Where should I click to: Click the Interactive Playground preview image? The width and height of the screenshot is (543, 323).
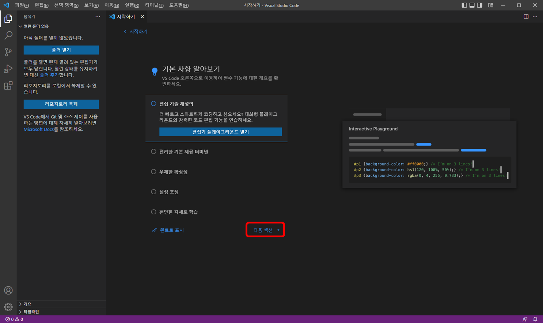[429, 148]
